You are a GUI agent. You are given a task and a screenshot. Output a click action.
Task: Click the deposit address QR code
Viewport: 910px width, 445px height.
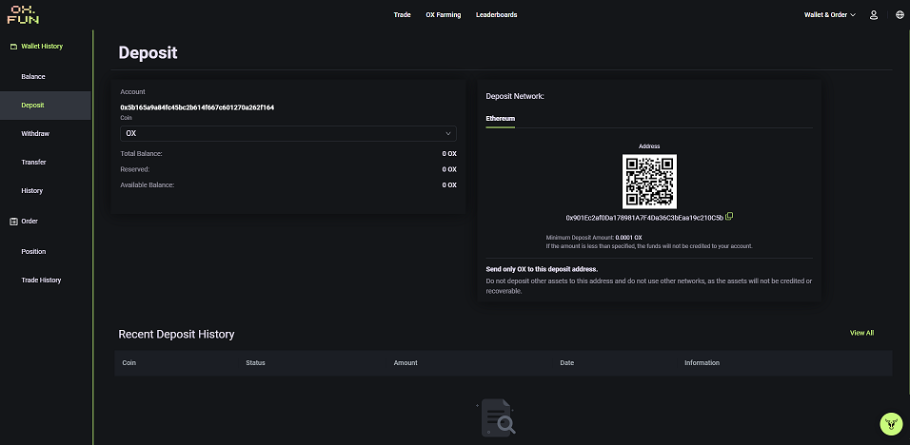click(649, 182)
